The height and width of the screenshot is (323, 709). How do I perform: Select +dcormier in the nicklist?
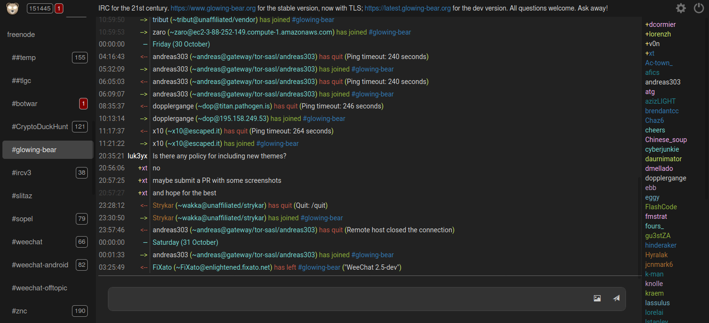tap(661, 24)
